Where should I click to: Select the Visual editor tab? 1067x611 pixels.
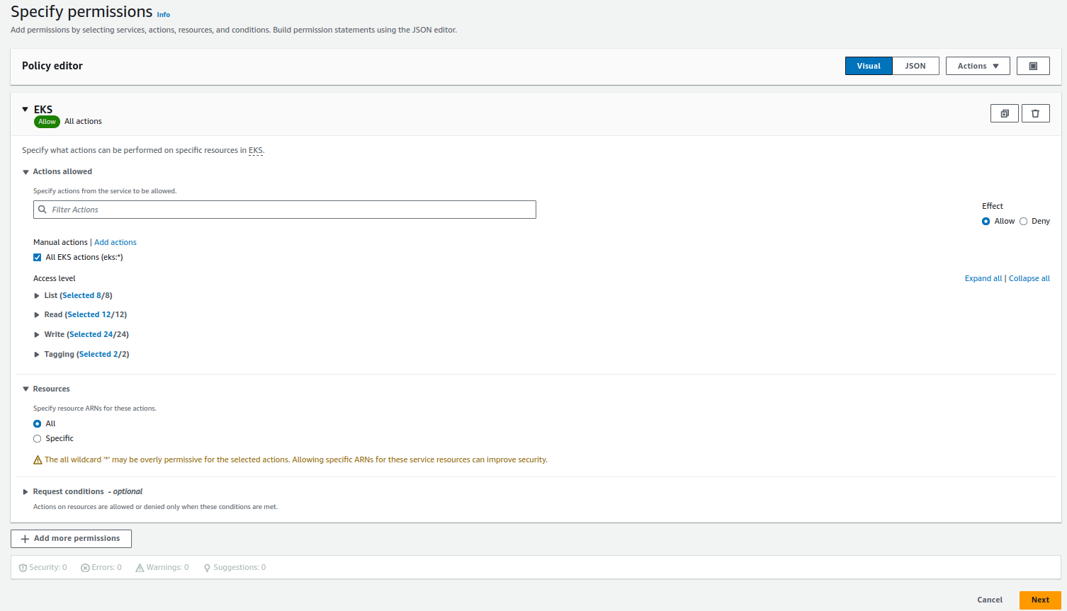point(869,66)
